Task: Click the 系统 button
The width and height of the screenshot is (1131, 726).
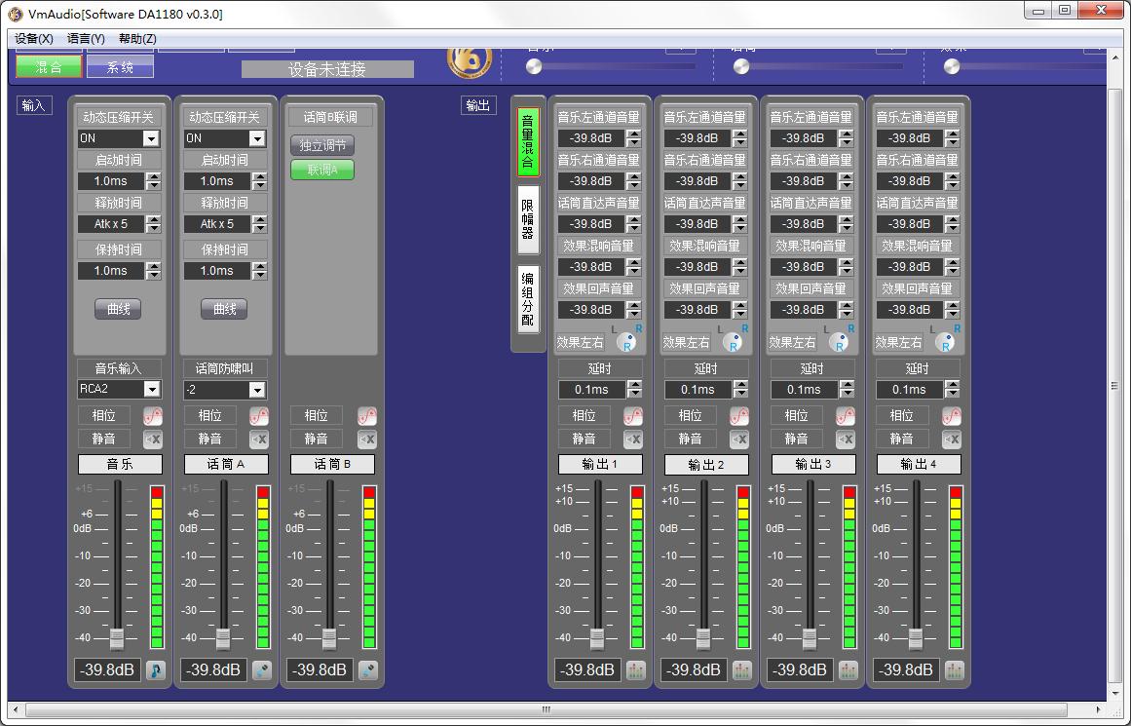Action: pyautogui.click(x=120, y=67)
